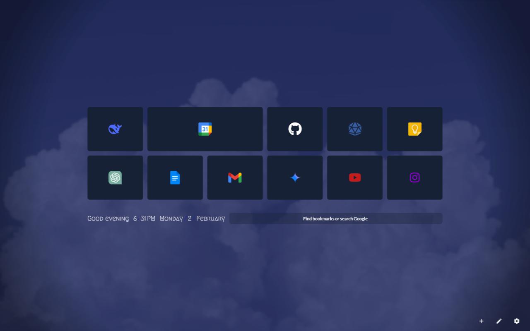Click the 'Monday 2 February' date text

pyautogui.click(x=192, y=218)
